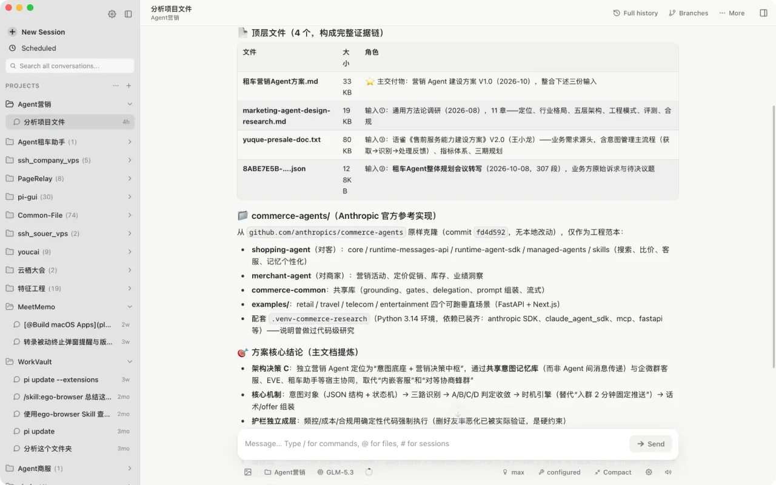Click the Search all conversations field

[x=70, y=65]
